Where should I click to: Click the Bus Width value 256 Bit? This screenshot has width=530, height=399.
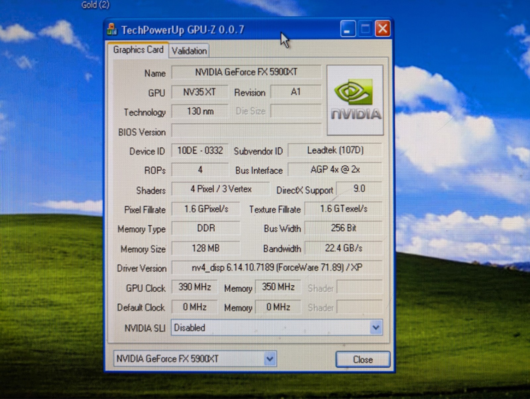(344, 228)
